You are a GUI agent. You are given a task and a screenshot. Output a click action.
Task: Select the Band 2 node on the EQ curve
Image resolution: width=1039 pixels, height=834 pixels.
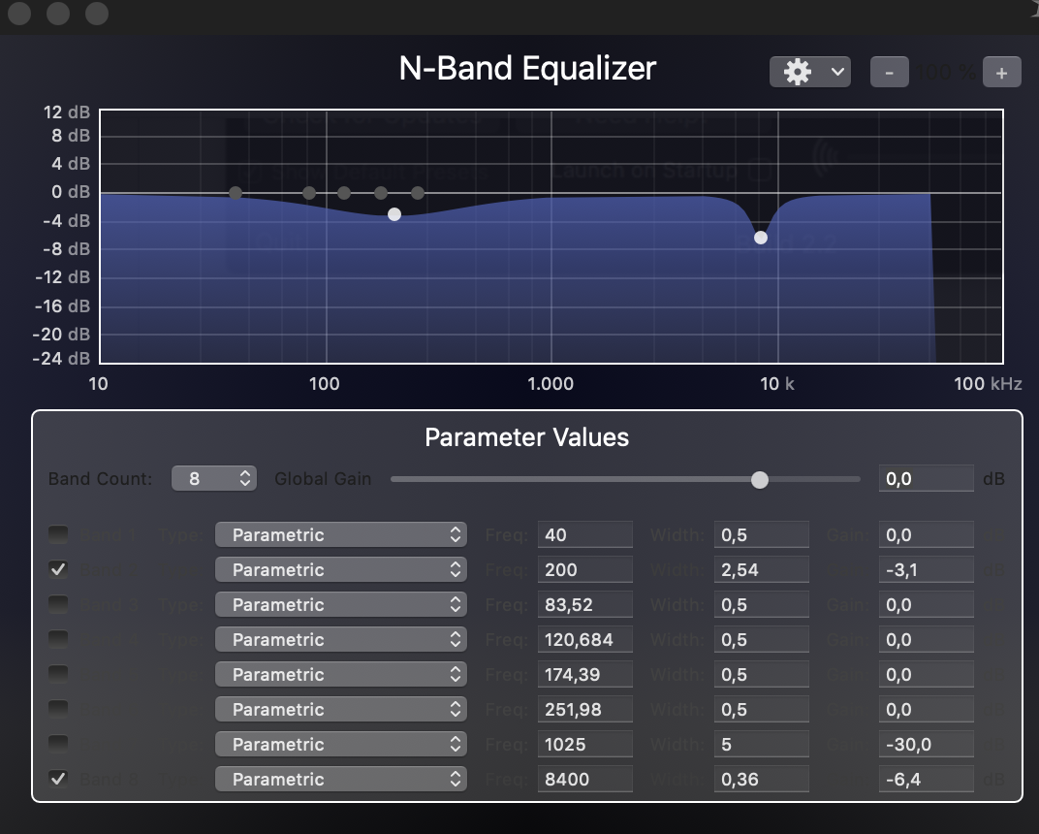pyautogui.click(x=394, y=214)
